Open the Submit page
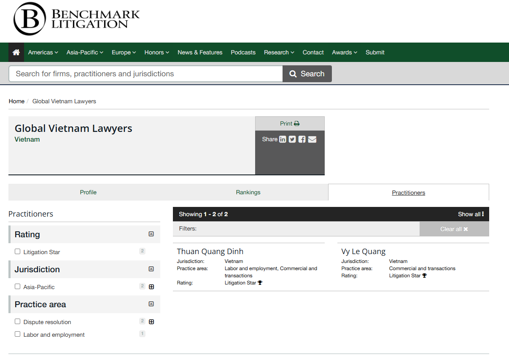 (x=375, y=52)
